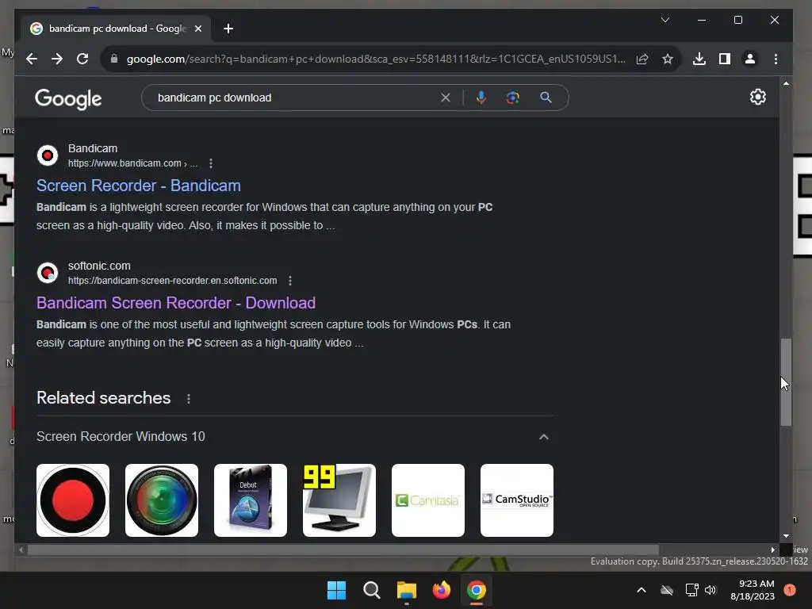Viewport: 812px width, 609px height.
Task: Click the scrollbar up arrow
Action: coord(786,83)
